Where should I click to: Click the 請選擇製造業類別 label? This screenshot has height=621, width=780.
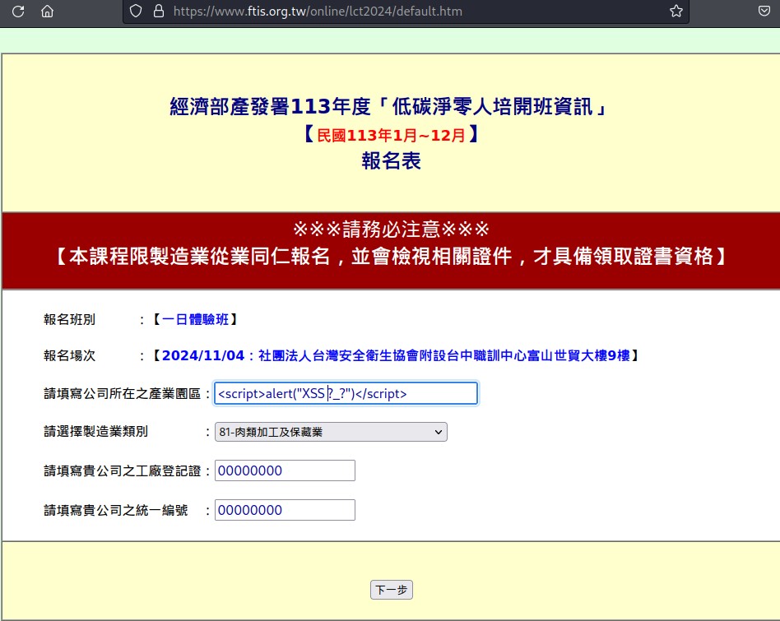(95, 431)
